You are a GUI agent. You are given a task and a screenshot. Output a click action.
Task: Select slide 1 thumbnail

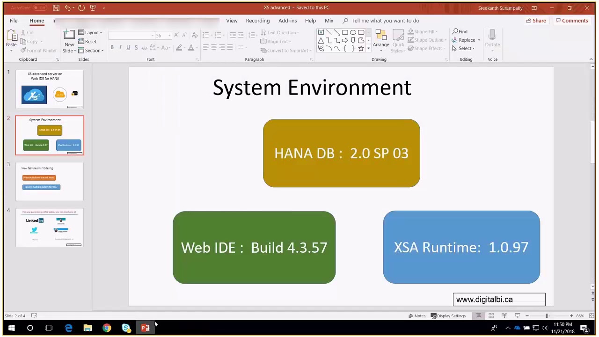click(x=50, y=89)
